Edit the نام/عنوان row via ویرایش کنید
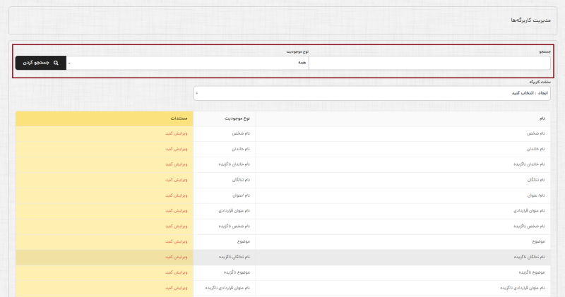This screenshot has height=297, width=565. click(177, 195)
